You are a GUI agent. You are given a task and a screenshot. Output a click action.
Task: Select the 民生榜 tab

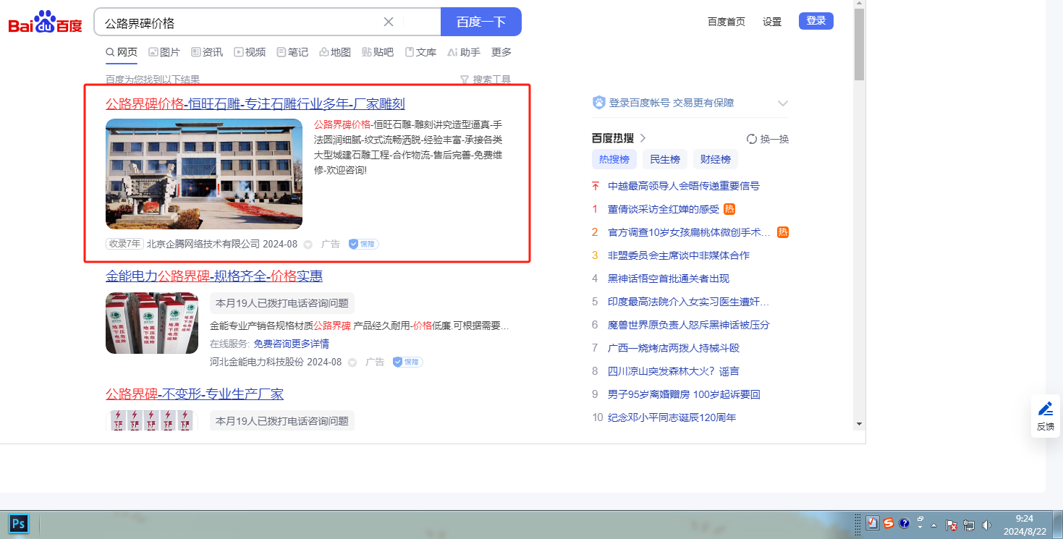tap(665, 159)
